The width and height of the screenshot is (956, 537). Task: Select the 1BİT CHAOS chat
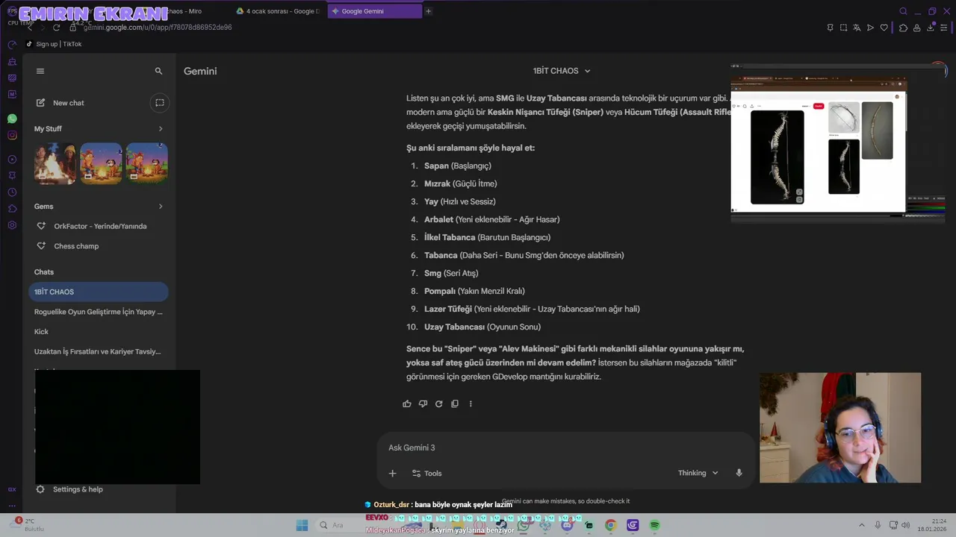point(99,292)
